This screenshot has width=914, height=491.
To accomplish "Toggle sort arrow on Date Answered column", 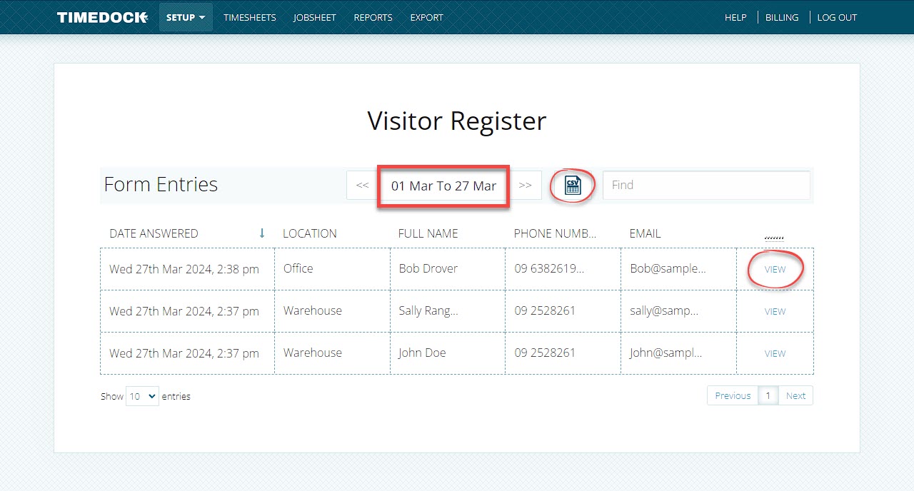I will click(x=262, y=233).
